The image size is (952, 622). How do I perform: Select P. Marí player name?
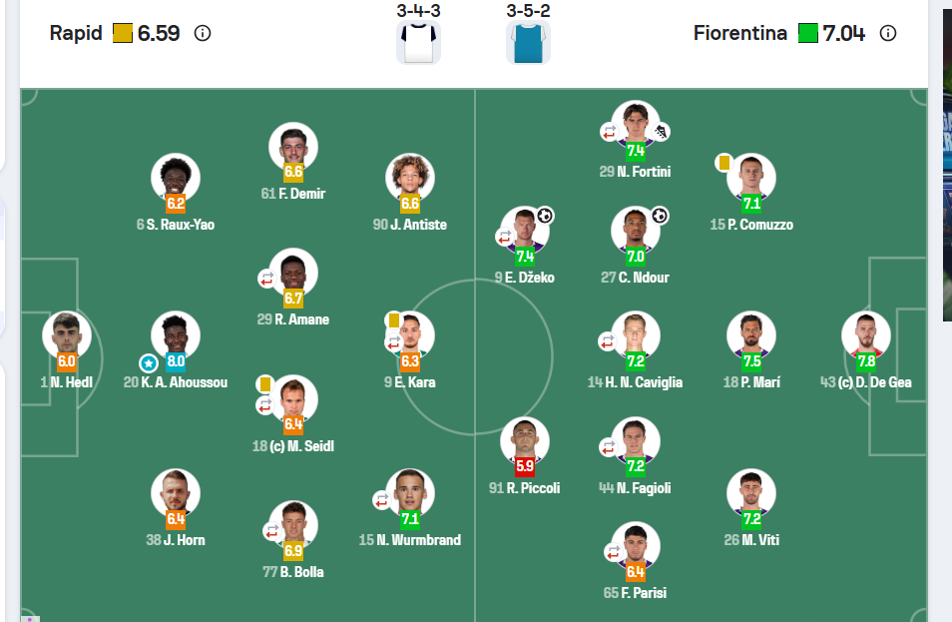point(759,382)
